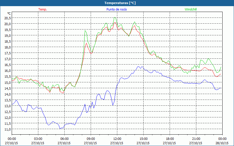
Task: Click the '19,5' y-axis value
Action: pos(8,30)
